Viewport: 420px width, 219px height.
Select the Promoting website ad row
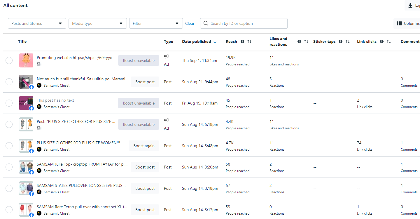click(9, 60)
